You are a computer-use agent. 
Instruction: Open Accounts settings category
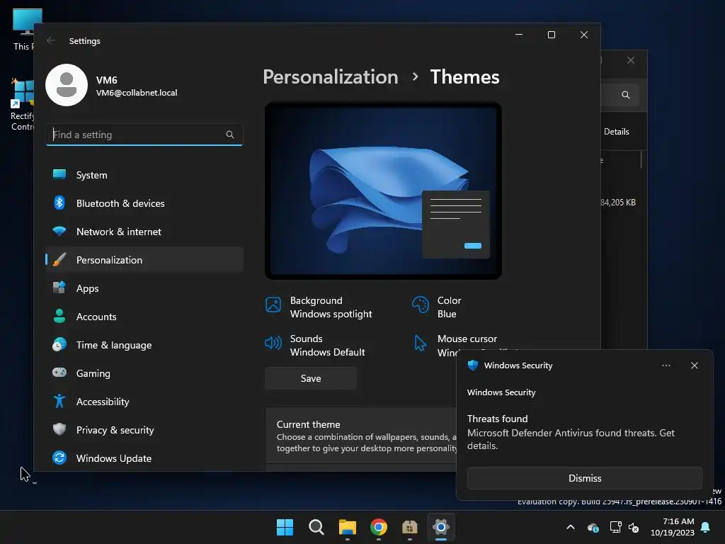(x=144, y=317)
